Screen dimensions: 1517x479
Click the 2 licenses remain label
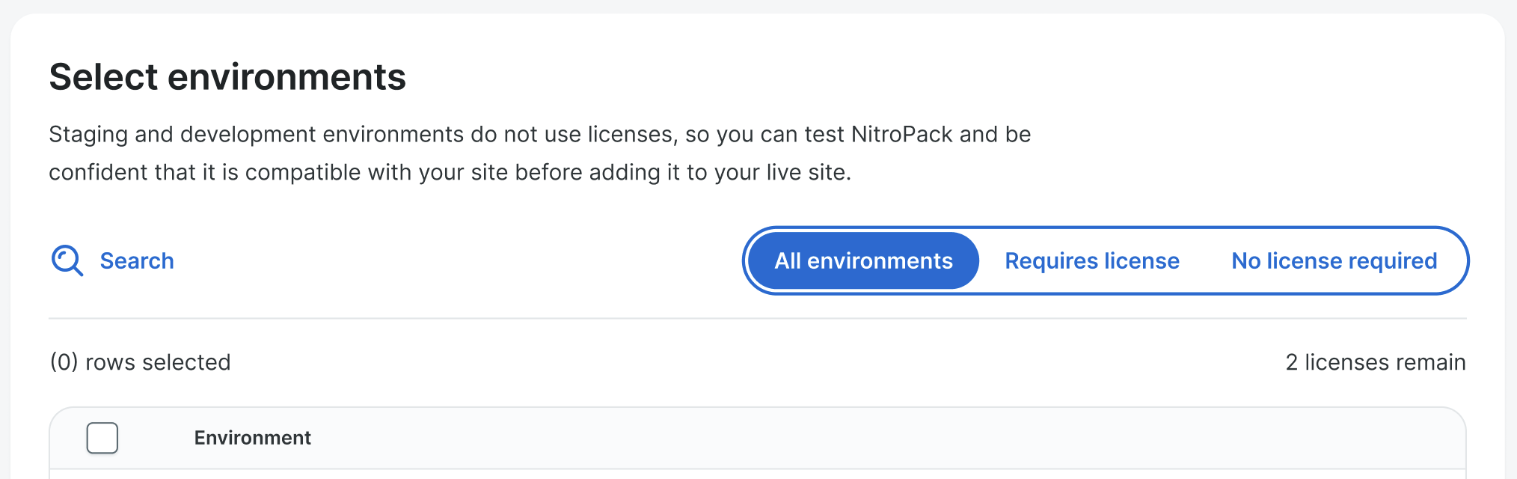tap(1375, 362)
